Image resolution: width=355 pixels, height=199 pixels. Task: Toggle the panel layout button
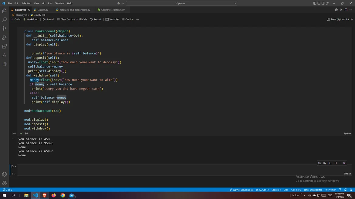319,3
